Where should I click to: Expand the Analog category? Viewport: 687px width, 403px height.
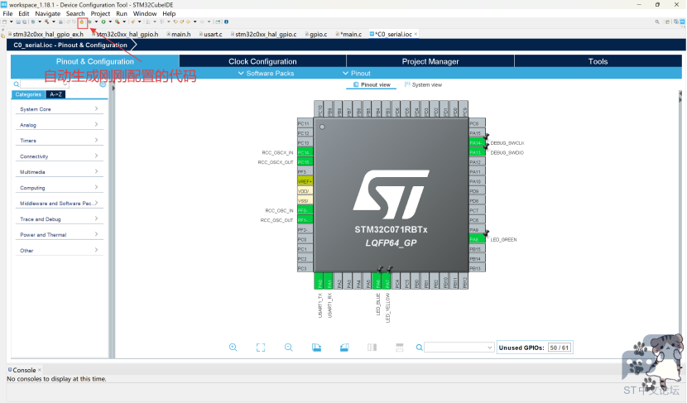coord(59,125)
